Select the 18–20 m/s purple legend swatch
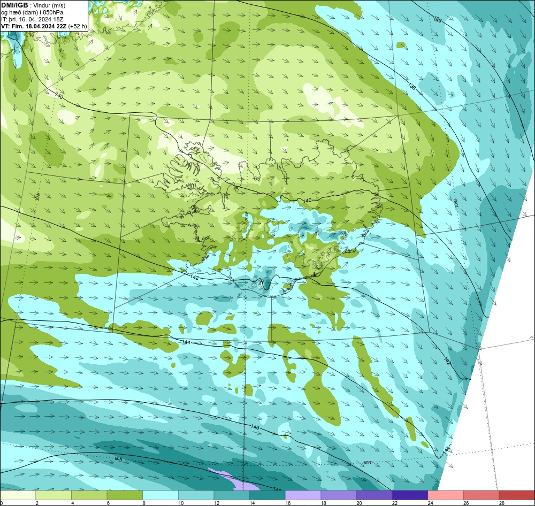This screenshot has height=506, width=535. pos(339,495)
